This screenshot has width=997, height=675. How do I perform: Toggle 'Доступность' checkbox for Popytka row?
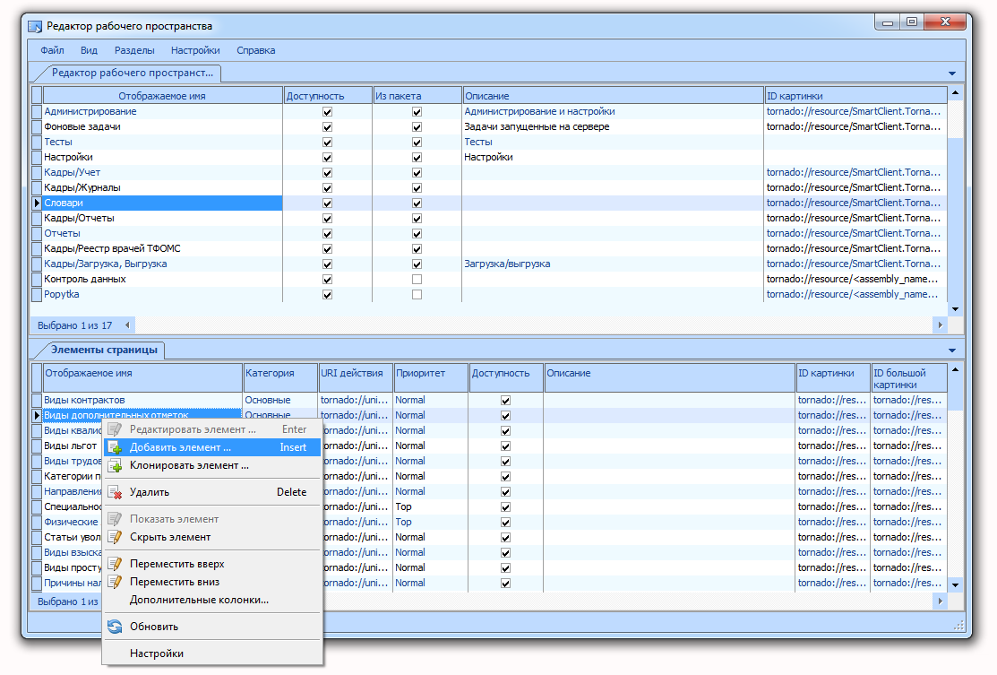click(x=328, y=295)
